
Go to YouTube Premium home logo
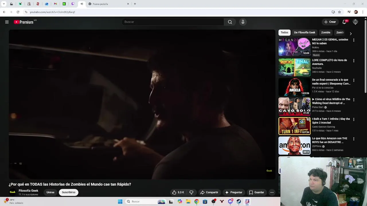pos(24,22)
